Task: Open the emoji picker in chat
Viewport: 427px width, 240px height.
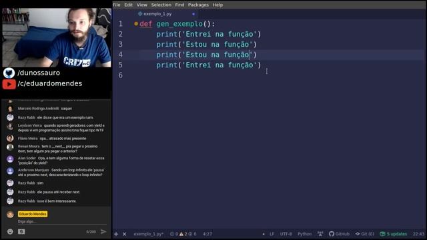Action: click(x=10, y=231)
